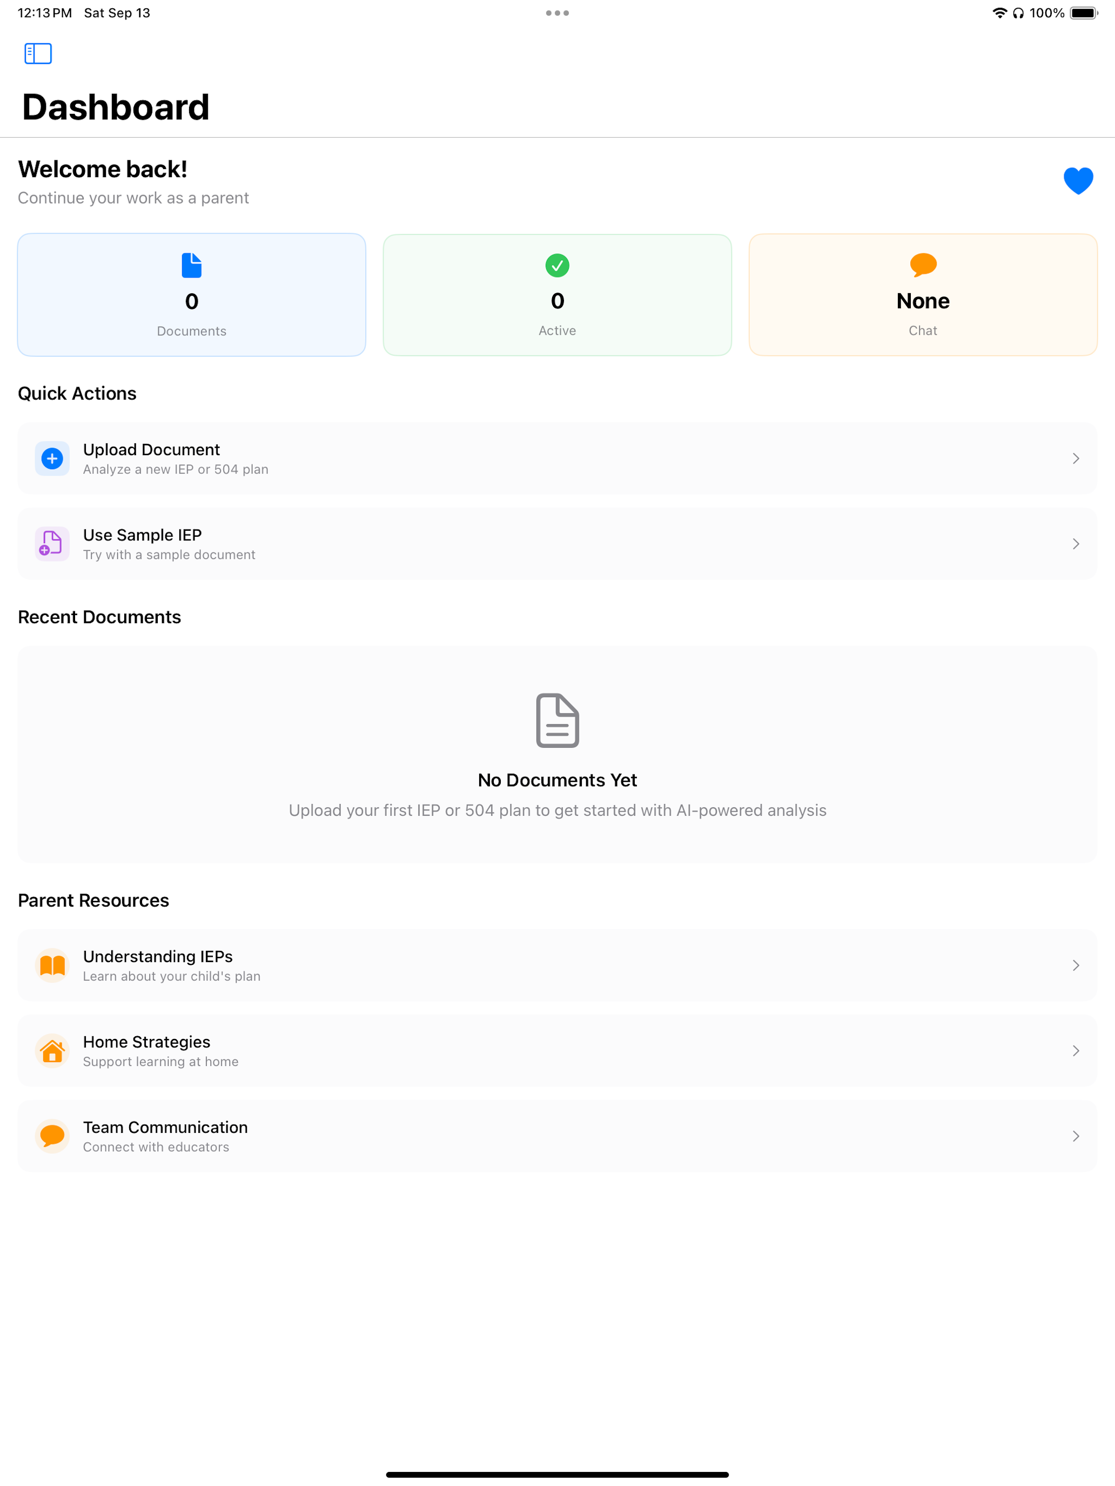Screen dimensions: 1115x1486
Task: Open the three-dot multitasking menu at top
Action: [x=557, y=13]
